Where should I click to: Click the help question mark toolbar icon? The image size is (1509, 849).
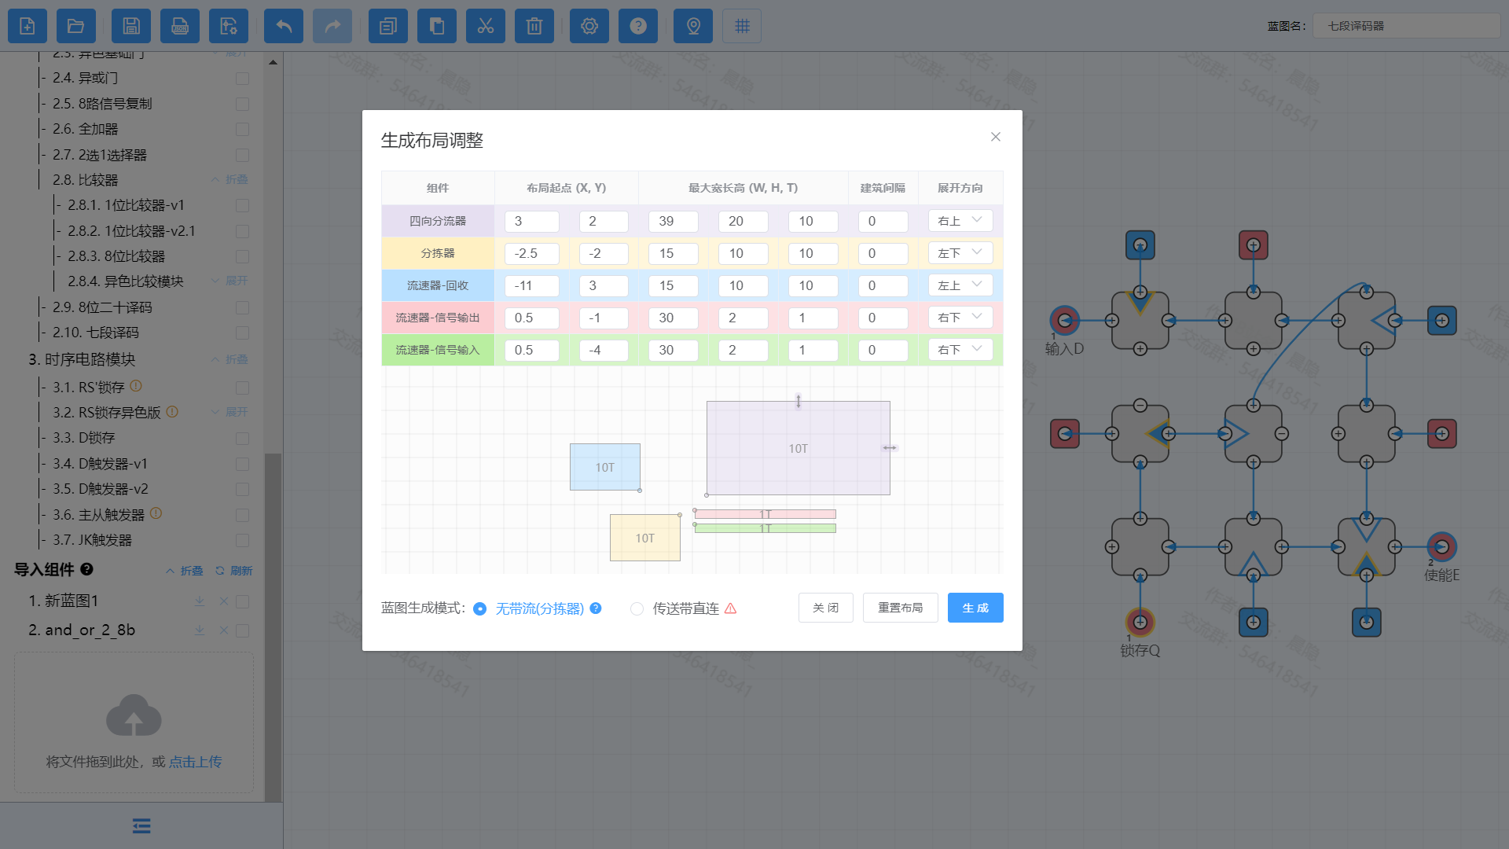click(638, 26)
